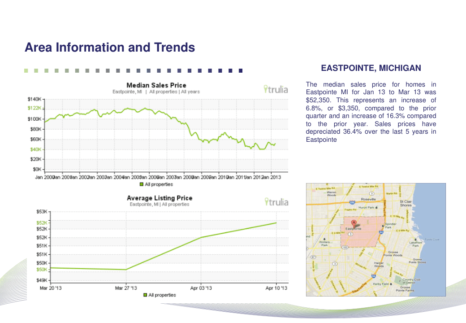Click the Apr 10 '13 data point on listing chart

pyautogui.click(x=276, y=223)
